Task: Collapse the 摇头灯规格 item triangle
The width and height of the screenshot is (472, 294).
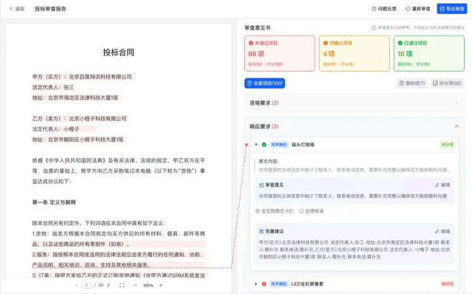Action: point(256,145)
